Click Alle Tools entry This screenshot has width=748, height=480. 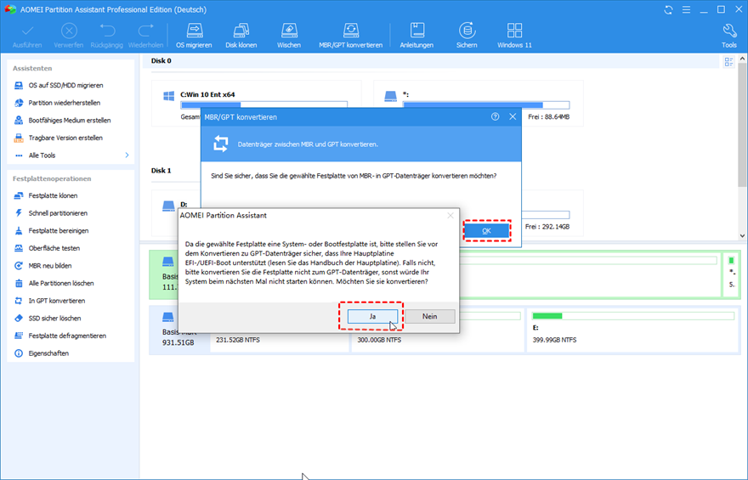pyautogui.click(x=42, y=155)
